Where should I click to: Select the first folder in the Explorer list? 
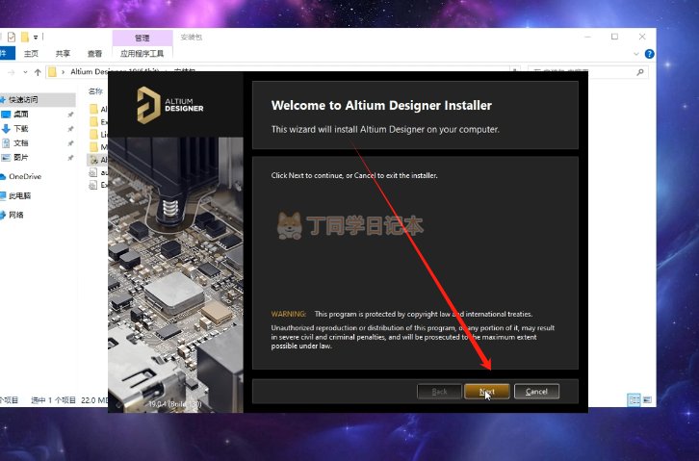point(98,109)
